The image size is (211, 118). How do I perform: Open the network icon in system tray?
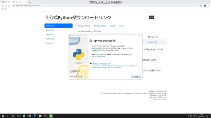point(191,116)
